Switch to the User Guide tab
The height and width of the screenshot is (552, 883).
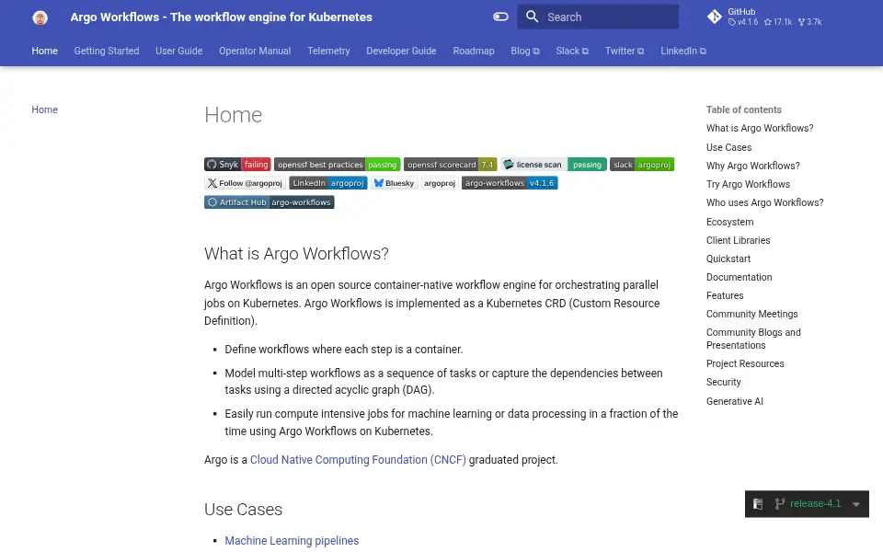click(179, 51)
